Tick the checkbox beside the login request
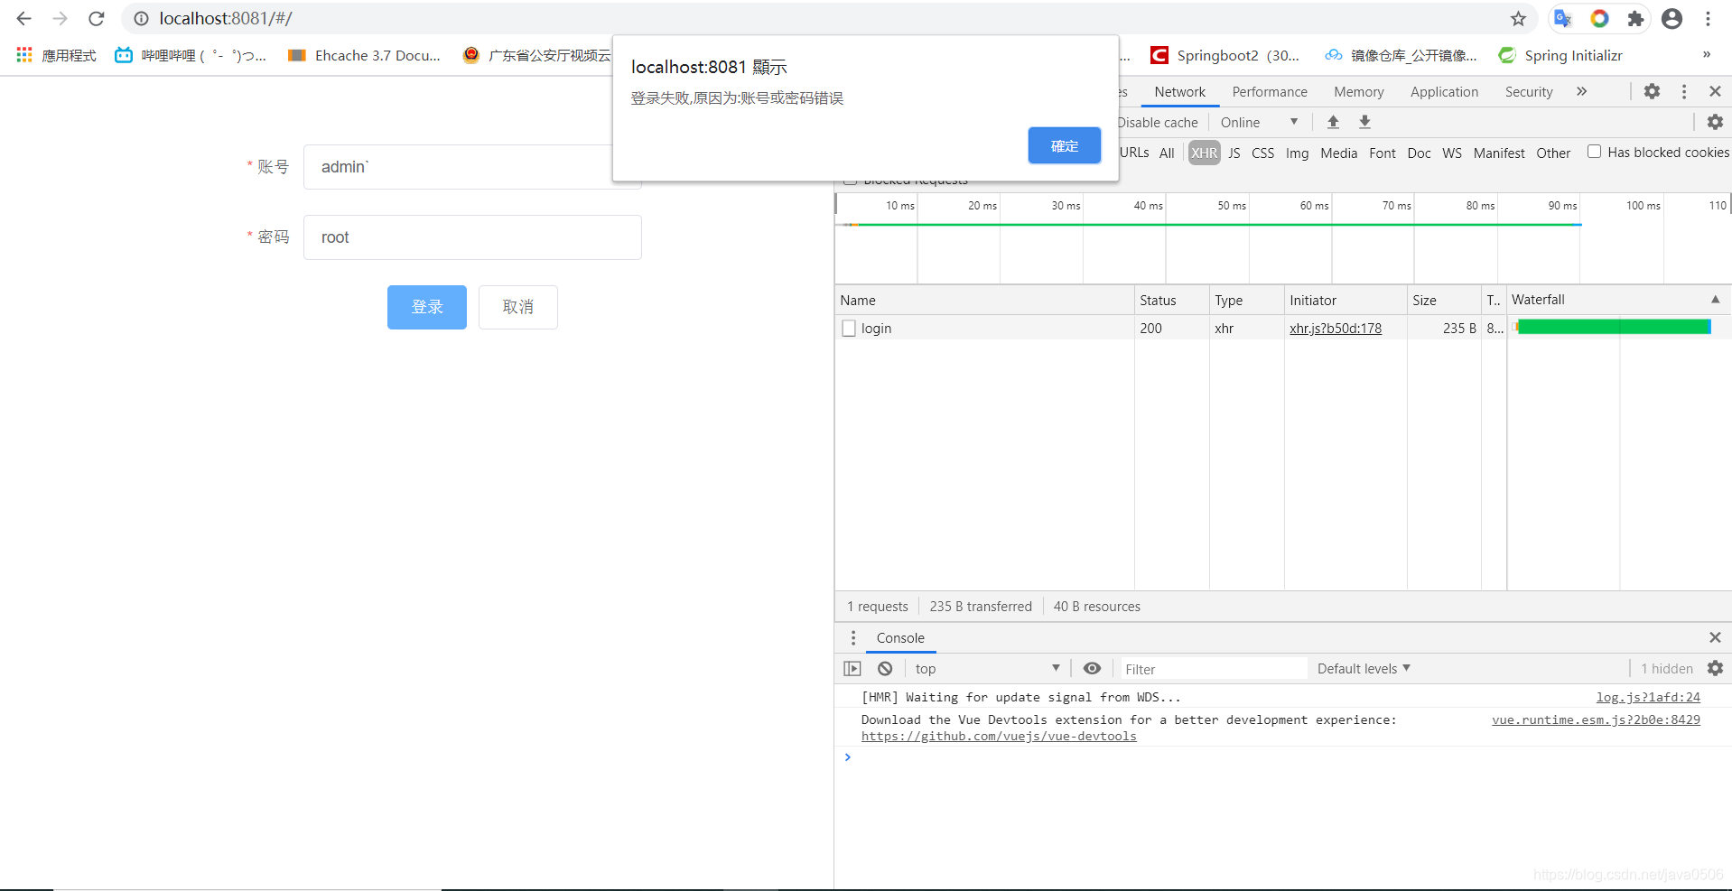The width and height of the screenshot is (1732, 891). tap(849, 329)
